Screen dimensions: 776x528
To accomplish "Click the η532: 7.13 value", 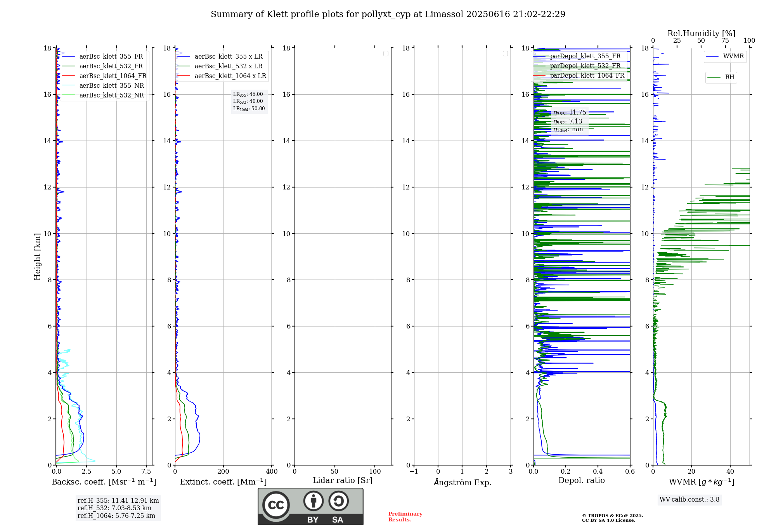I will point(568,122).
